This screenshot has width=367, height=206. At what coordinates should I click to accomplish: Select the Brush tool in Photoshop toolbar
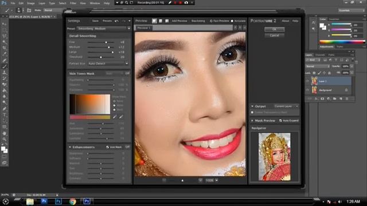pyautogui.click(x=4, y=66)
